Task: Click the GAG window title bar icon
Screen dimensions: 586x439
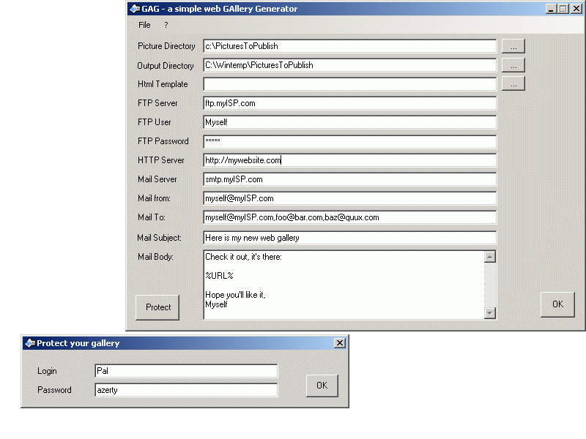Action: (135, 9)
